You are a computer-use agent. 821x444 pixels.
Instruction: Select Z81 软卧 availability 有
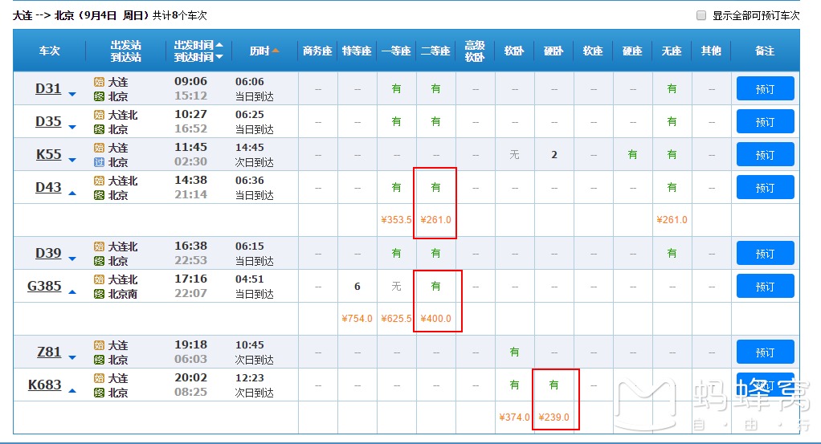pyautogui.click(x=515, y=352)
